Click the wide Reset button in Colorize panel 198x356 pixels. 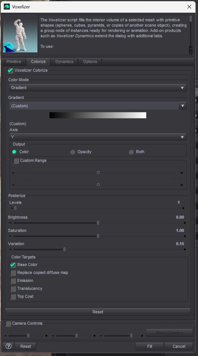tap(98, 312)
